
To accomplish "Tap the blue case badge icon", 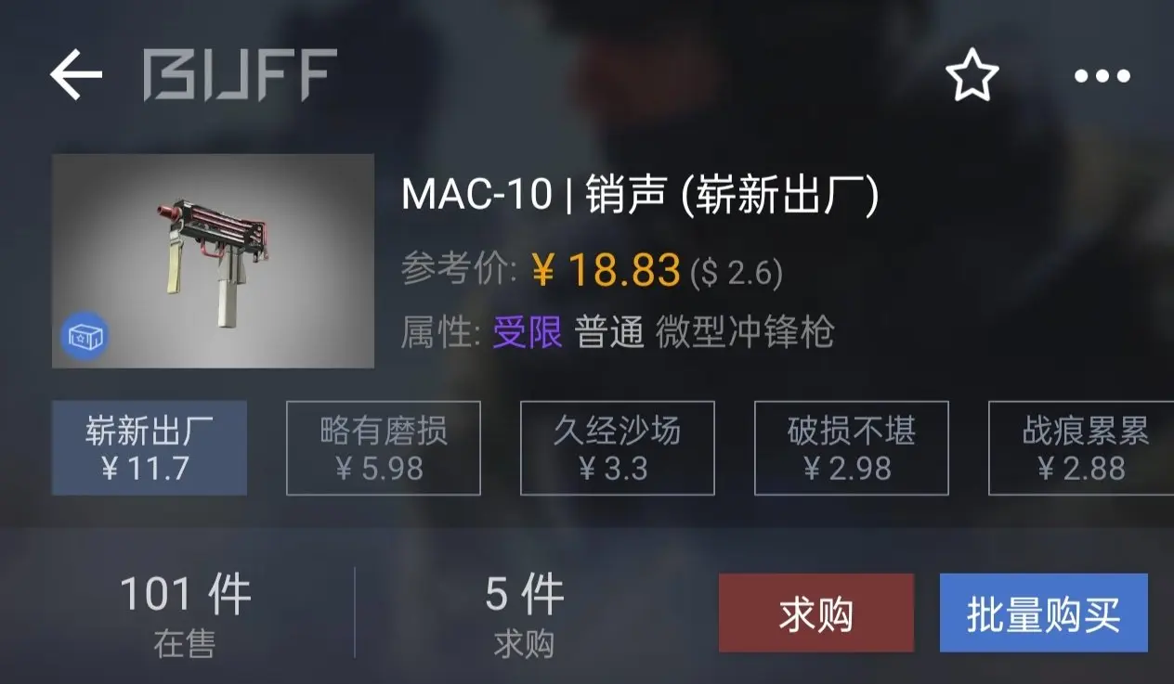I will (x=85, y=335).
